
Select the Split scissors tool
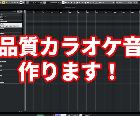click(74, 3)
